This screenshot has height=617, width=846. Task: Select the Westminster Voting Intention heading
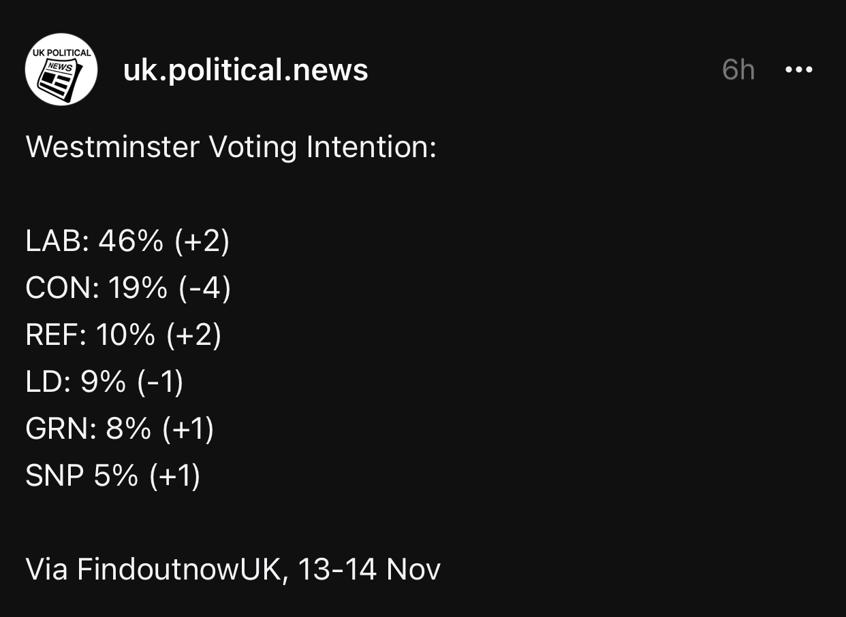(231, 148)
